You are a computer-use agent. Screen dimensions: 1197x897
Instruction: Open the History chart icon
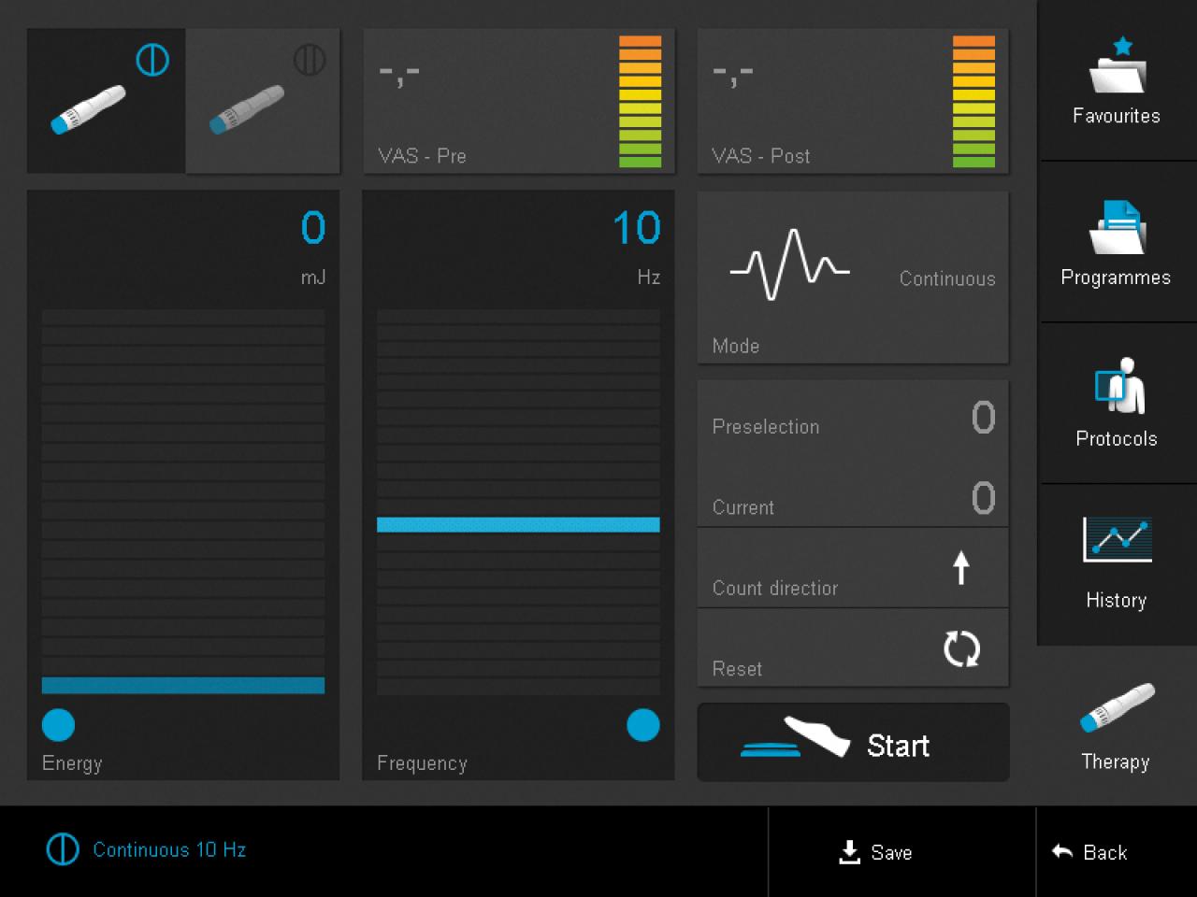coord(1117,540)
